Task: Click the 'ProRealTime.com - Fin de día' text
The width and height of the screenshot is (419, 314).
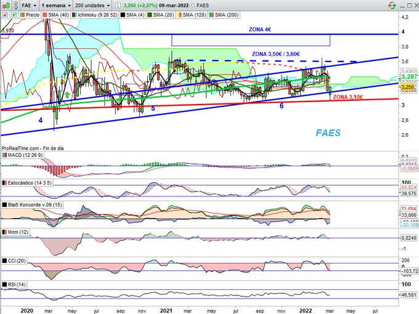Action: pyautogui.click(x=33, y=148)
